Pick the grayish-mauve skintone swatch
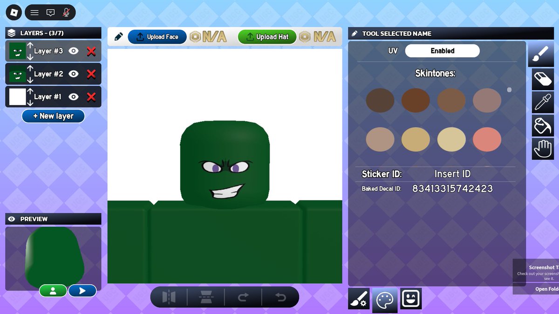 tap(487, 100)
